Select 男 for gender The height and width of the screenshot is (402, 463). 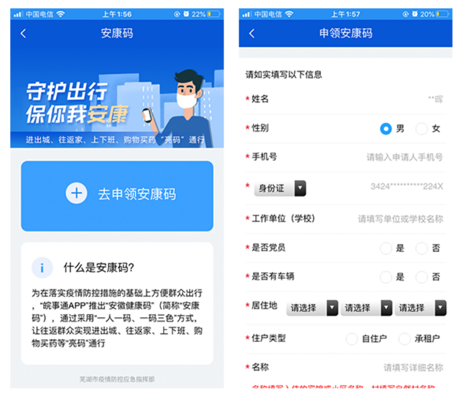click(386, 129)
